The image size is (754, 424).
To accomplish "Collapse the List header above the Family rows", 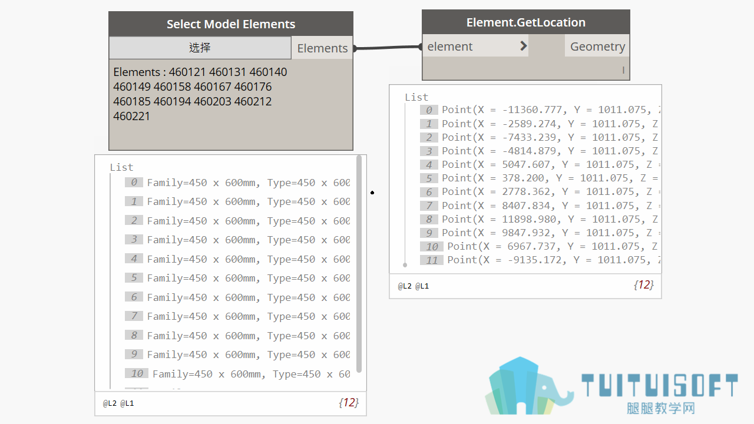I will click(122, 167).
